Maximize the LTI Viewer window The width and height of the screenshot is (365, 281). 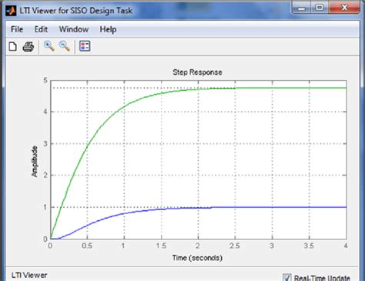click(320, 8)
